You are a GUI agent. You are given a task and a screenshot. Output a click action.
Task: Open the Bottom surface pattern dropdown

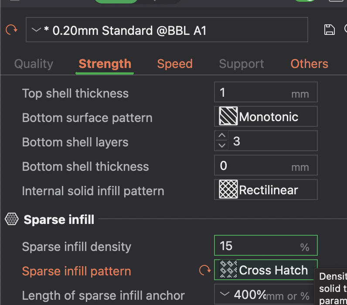266,117
